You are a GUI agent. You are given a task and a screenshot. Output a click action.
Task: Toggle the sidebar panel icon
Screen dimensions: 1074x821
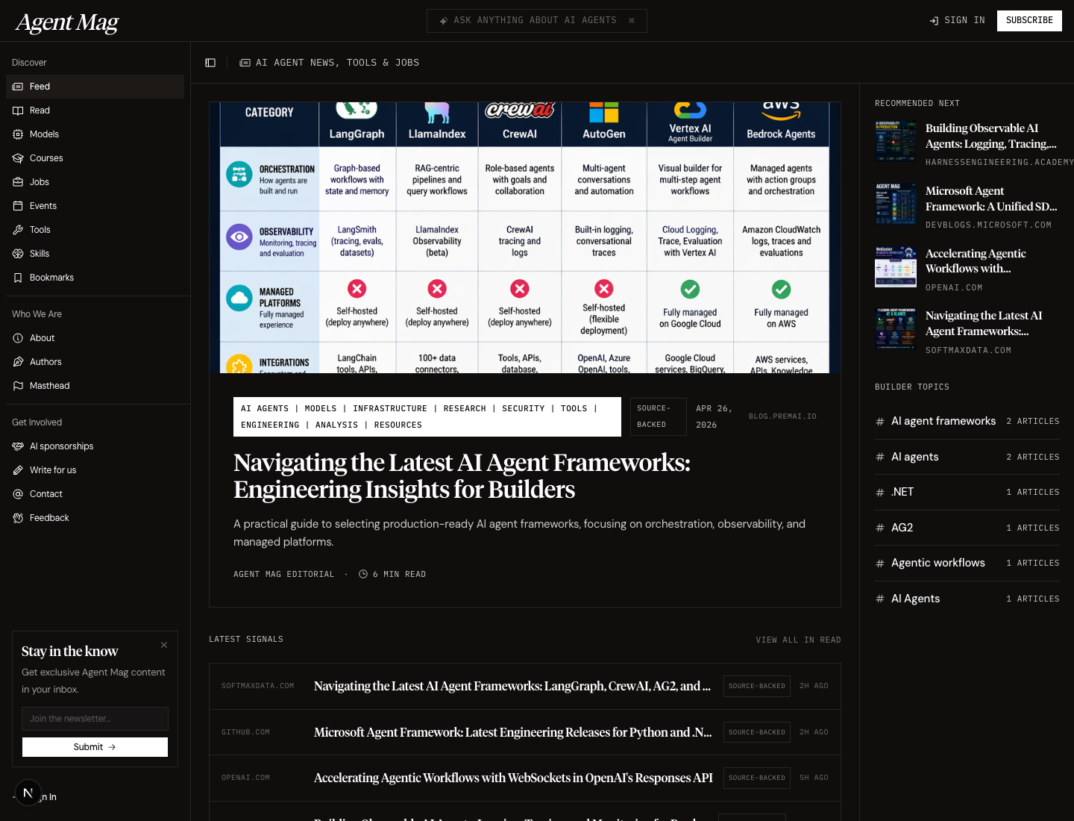tap(210, 63)
